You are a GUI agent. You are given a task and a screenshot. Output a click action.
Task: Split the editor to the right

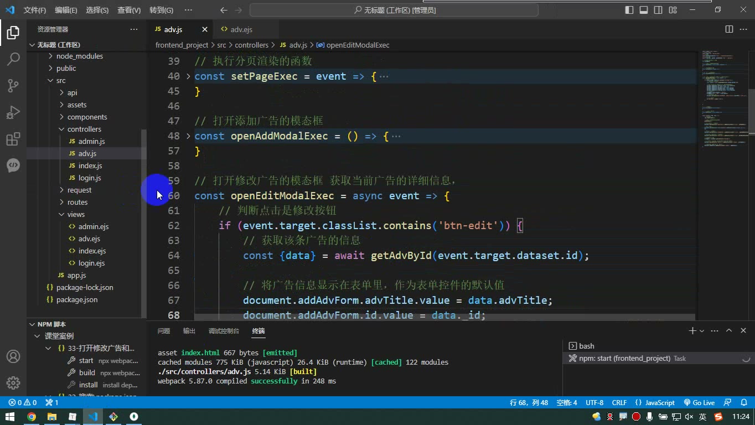point(729,29)
